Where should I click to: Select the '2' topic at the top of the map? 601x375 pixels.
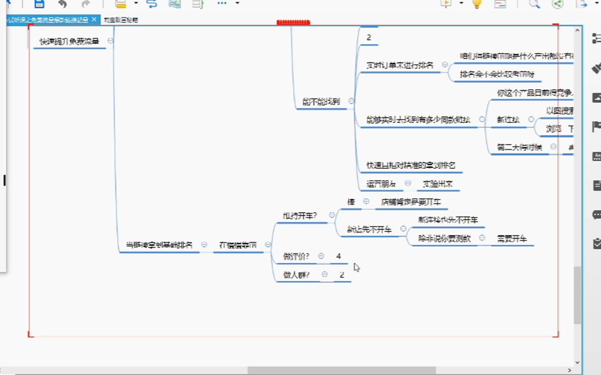tap(369, 38)
